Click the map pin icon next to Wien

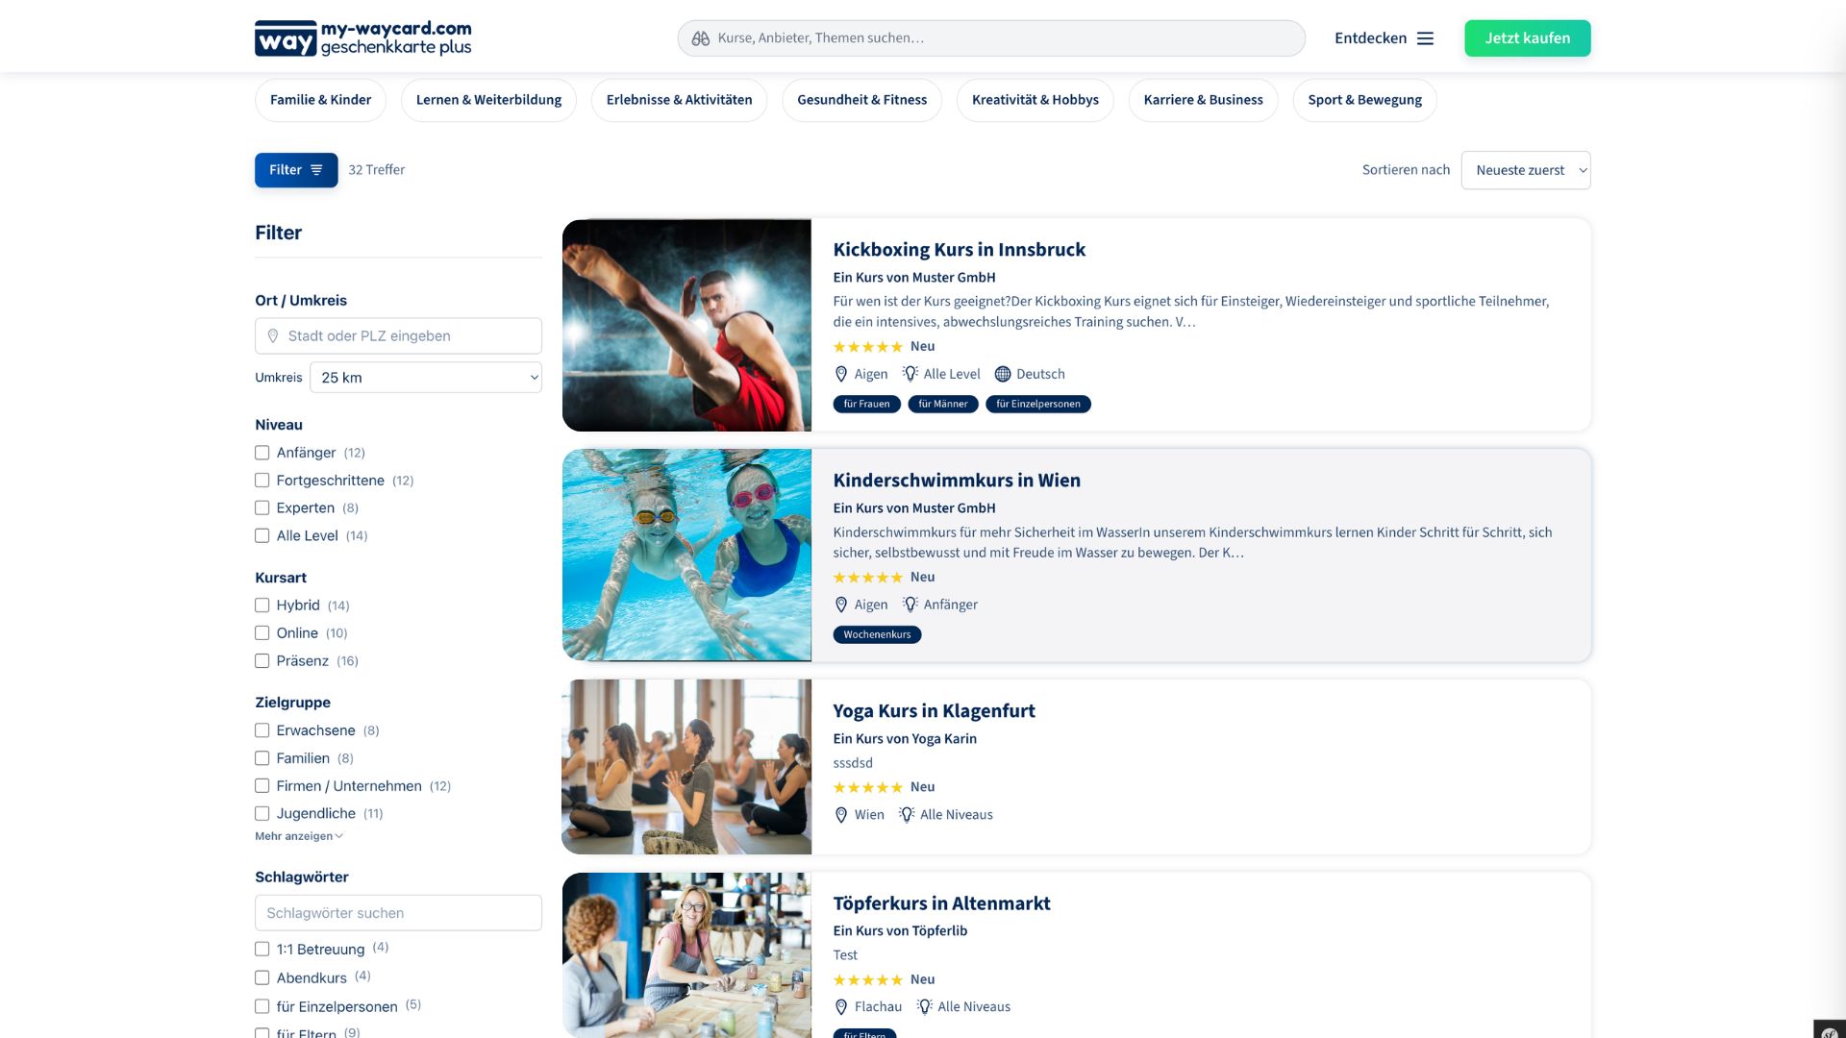click(841, 815)
